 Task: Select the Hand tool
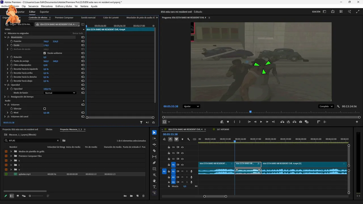pos(154,181)
